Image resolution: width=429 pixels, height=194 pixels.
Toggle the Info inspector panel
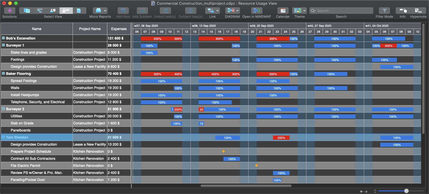402,11
